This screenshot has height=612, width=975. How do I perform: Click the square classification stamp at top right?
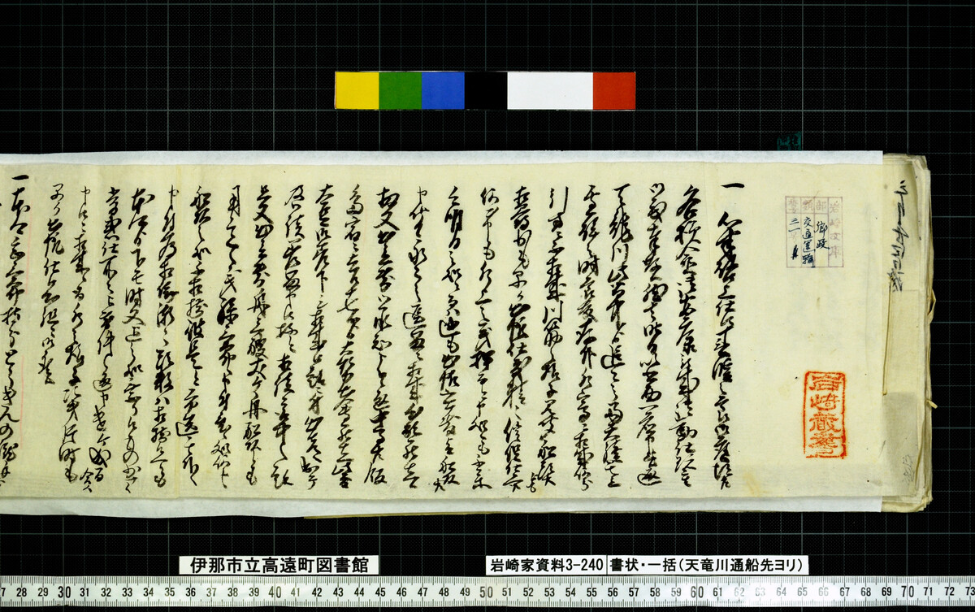(813, 232)
